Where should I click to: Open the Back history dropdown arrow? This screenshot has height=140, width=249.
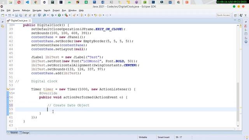[x=103, y=15]
